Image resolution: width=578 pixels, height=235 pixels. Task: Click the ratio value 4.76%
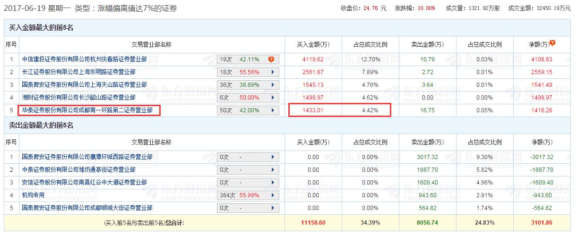(370, 85)
